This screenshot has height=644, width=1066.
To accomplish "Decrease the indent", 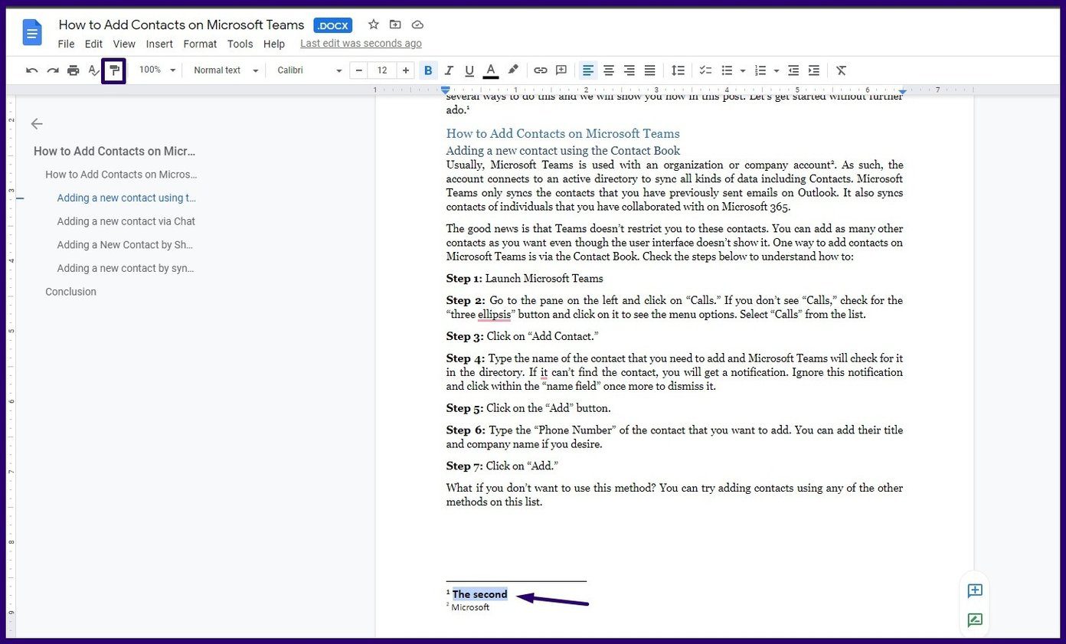I will tap(793, 70).
